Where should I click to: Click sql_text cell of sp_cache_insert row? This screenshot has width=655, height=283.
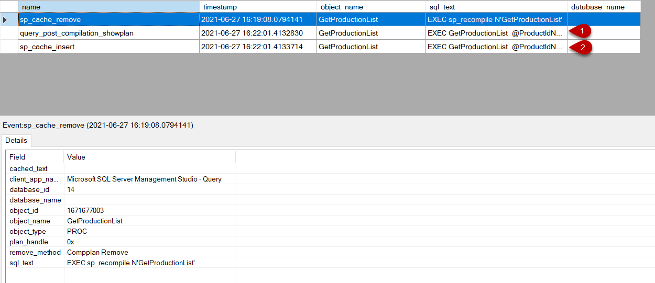point(496,47)
